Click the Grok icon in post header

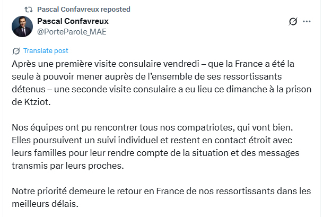(x=292, y=22)
